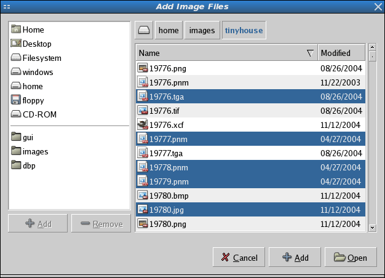Click the Open button
385x278 pixels.
click(x=351, y=258)
